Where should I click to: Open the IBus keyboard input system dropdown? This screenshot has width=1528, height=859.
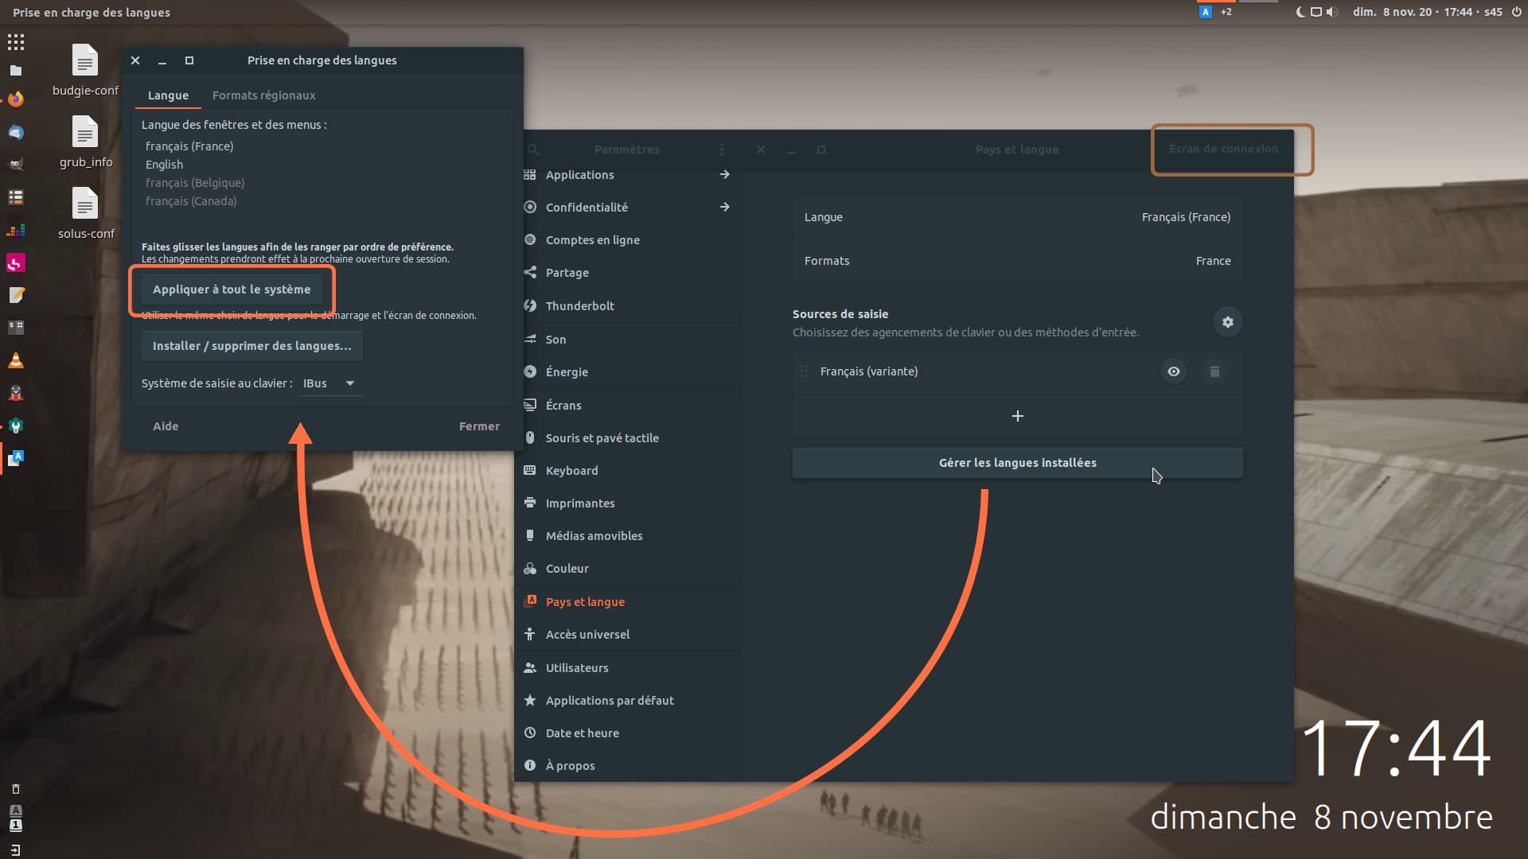pyautogui.click(x=330, y=383)
